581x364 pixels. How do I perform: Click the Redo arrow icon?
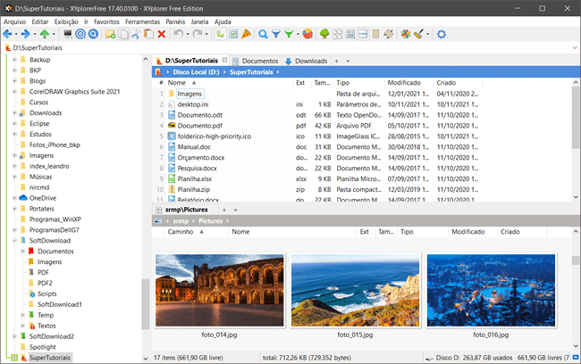click(x=198, y=34)
